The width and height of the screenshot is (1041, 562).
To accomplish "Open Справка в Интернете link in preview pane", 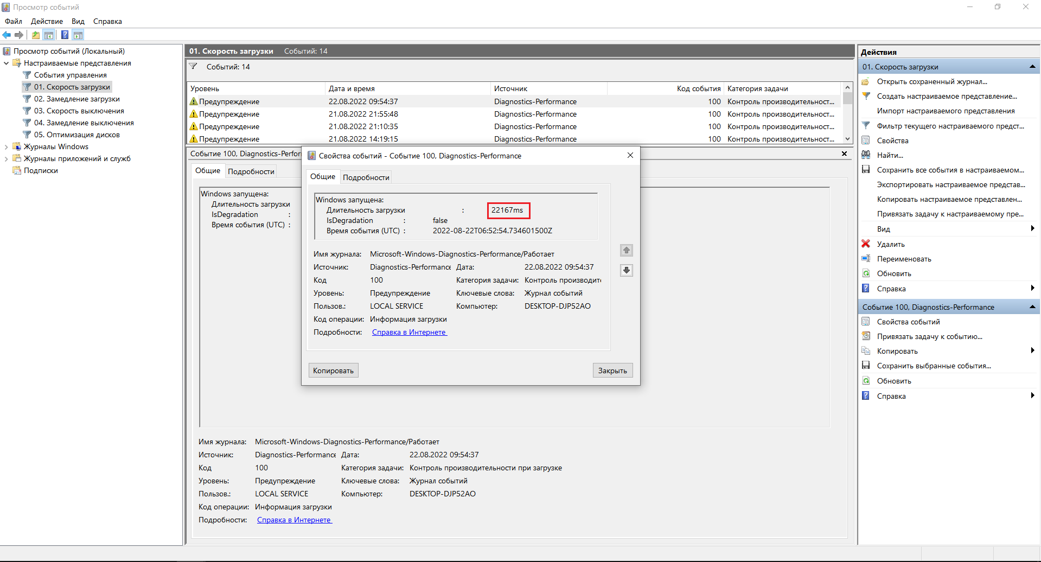I will tap(295, 520).
